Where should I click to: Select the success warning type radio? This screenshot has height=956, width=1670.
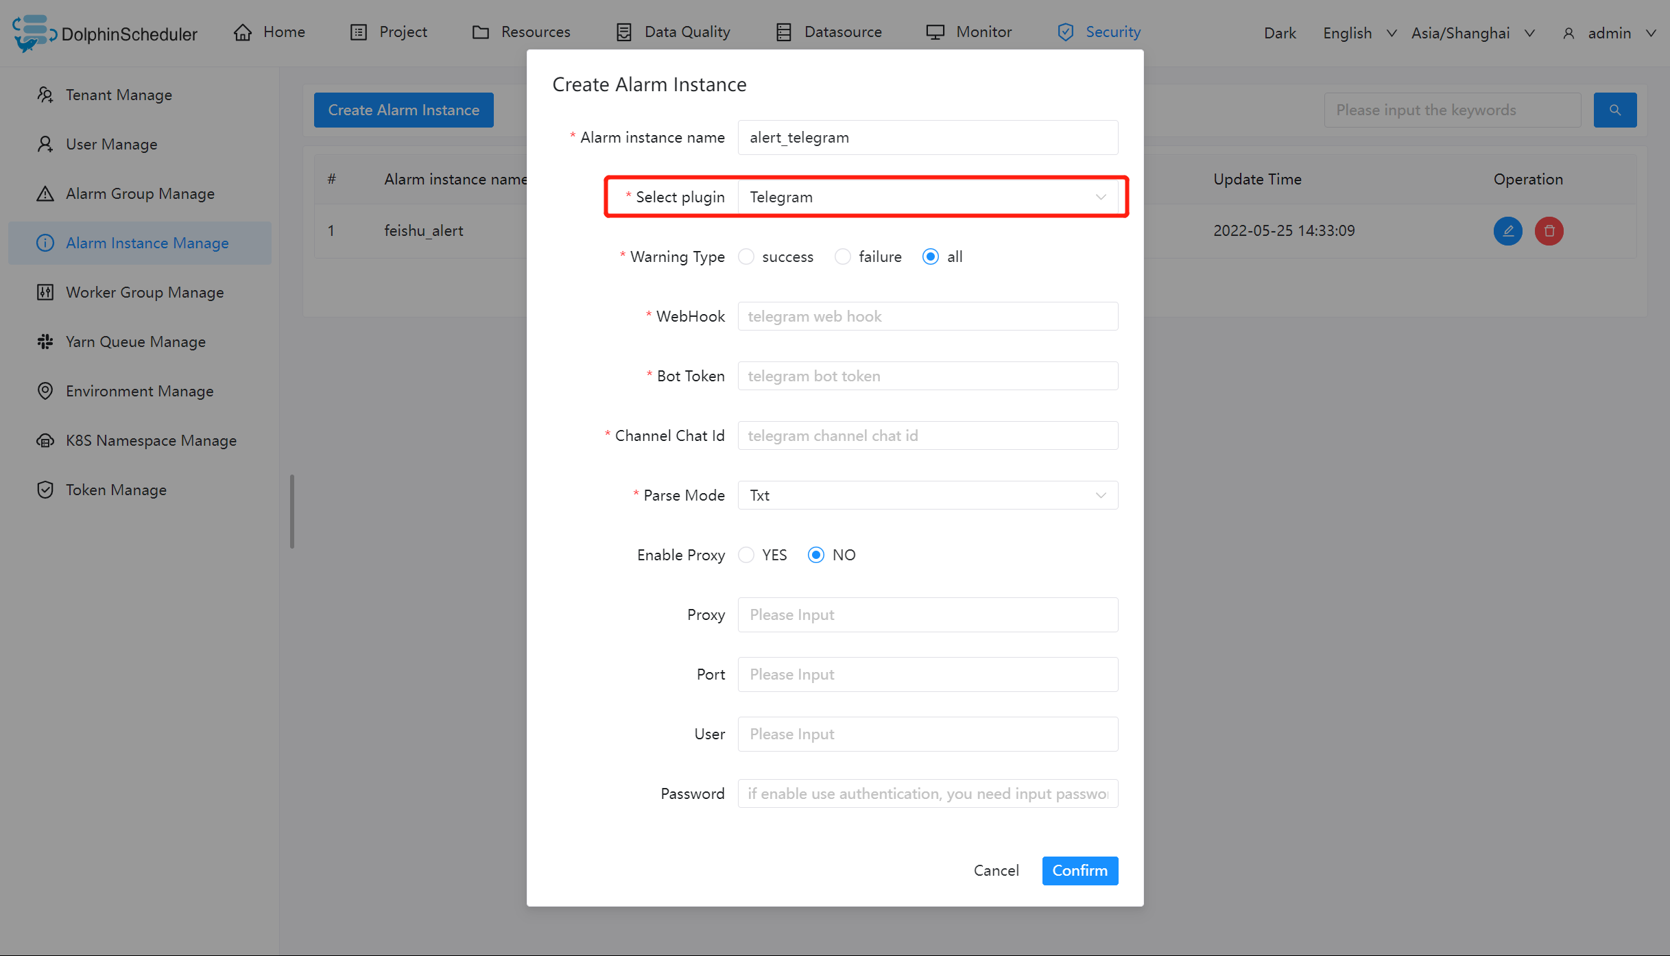tap(746, 256)
